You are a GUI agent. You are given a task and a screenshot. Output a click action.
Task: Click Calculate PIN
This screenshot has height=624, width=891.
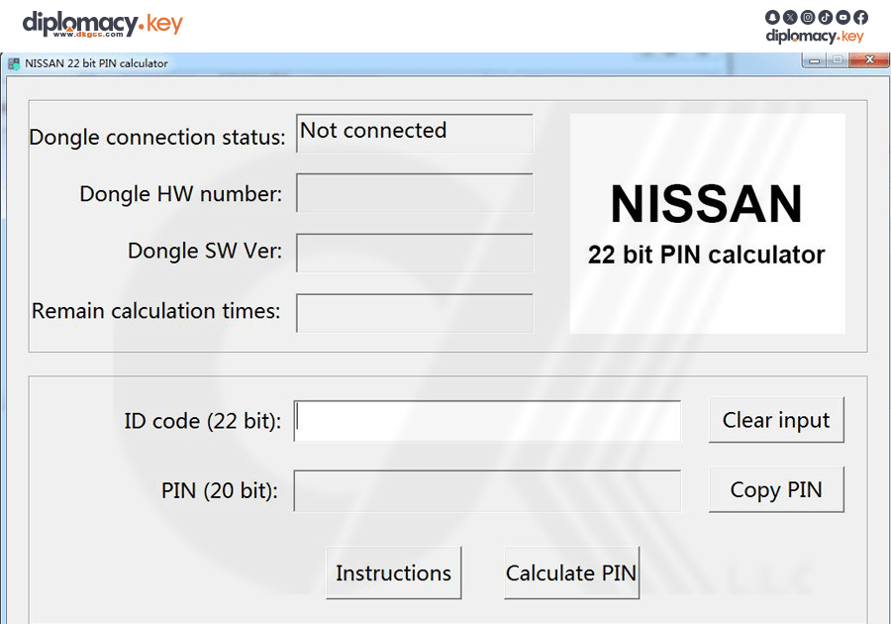click(571, 572)
